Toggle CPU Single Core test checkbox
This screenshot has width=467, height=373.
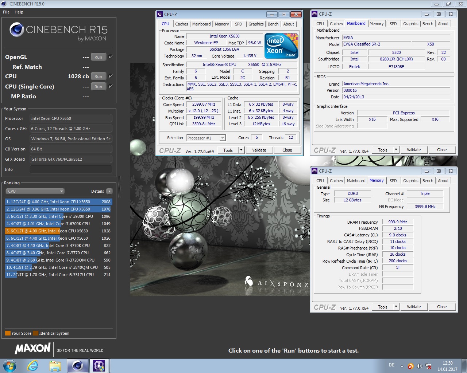(111, 86)
